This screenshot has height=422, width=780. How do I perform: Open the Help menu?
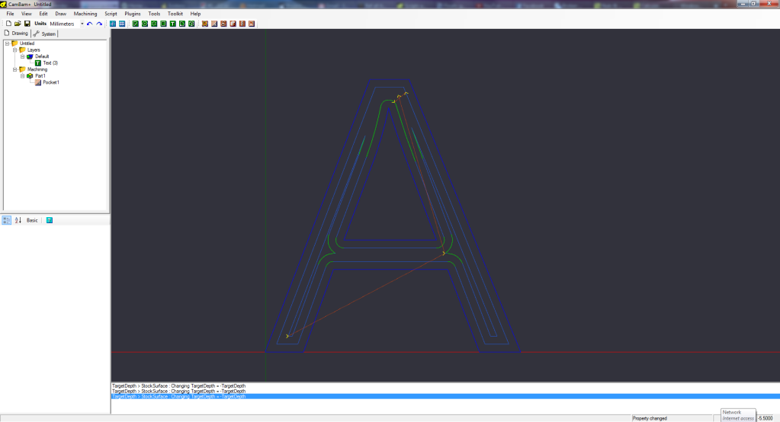point(195,14)
